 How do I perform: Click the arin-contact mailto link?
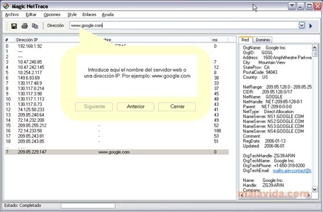(292, 171)
